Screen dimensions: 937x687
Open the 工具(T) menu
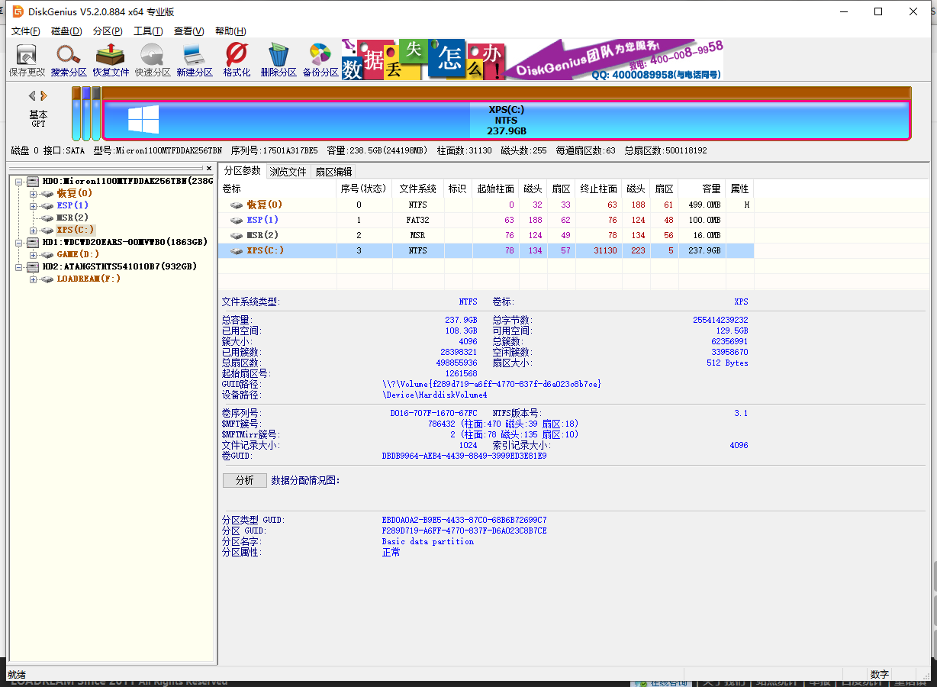click(148, 31)
